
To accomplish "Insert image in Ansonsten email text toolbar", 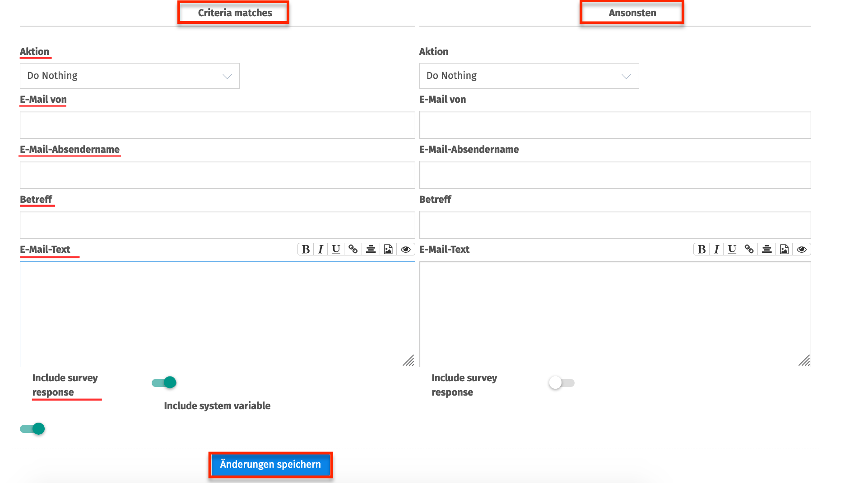I will (784, 249).
